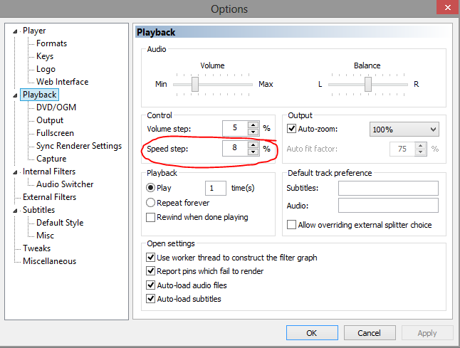
Task: Enable Rewind when done playing
Action: 150,218
